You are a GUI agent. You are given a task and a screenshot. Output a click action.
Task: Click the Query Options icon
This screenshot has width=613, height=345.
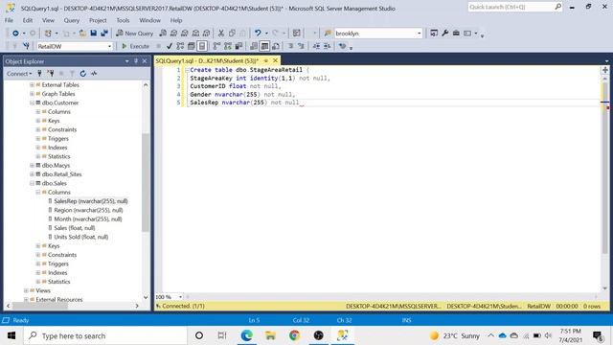tap(192, 46)
